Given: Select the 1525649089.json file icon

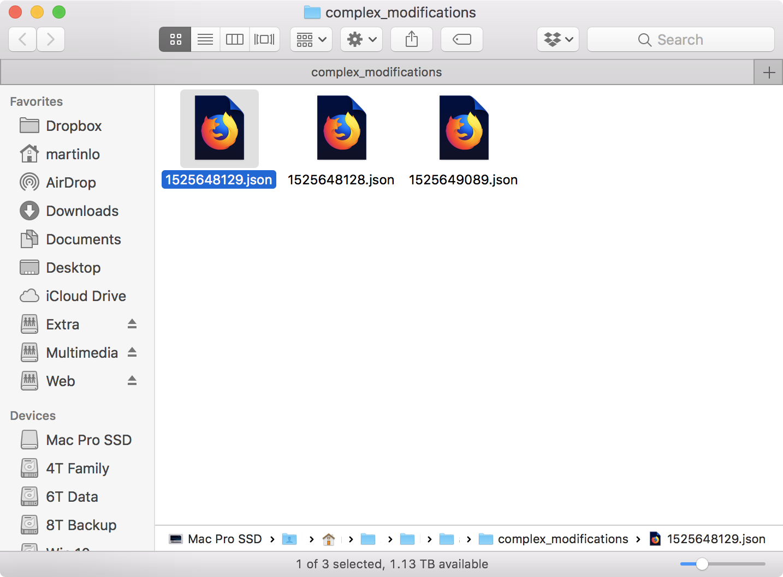Looking at the screenshot, I should [x=464, y=128].
